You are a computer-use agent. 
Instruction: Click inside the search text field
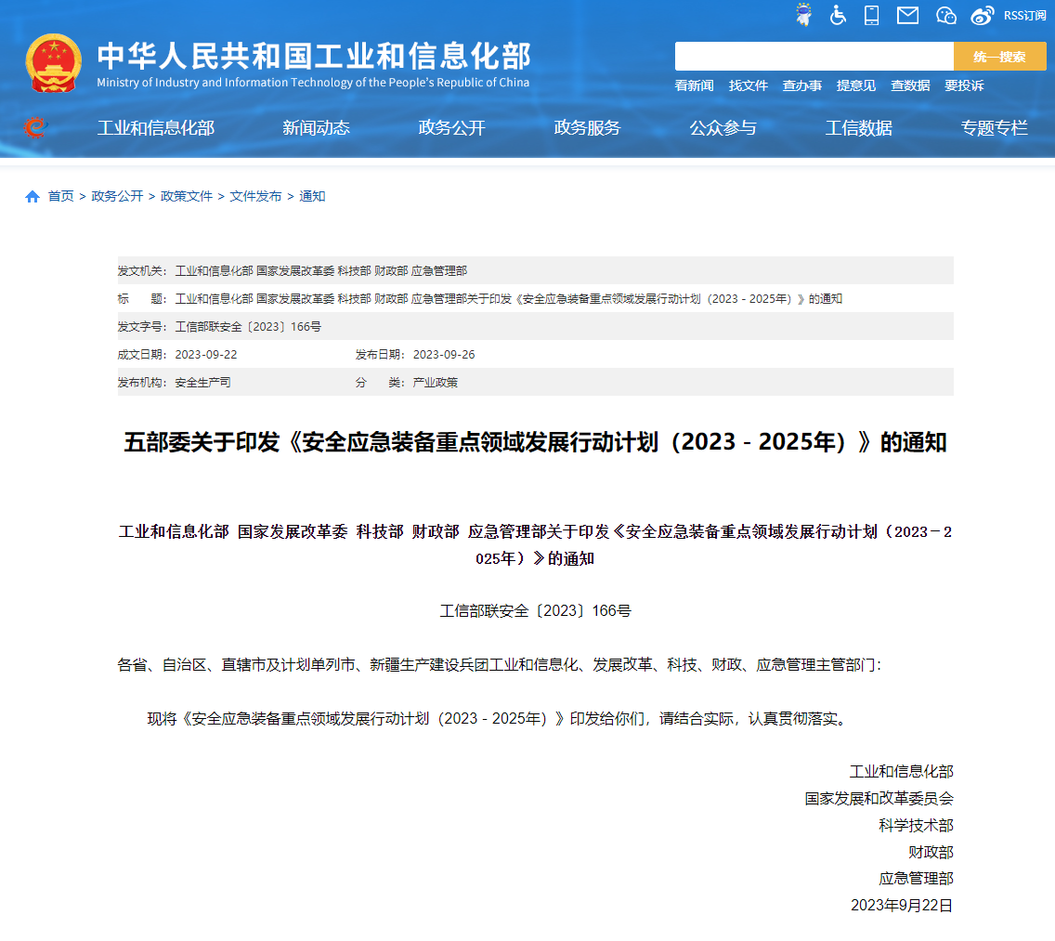[814, 57]
